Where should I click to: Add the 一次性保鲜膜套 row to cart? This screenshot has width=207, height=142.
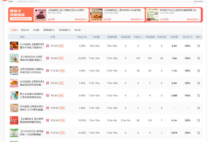(198, 133)
